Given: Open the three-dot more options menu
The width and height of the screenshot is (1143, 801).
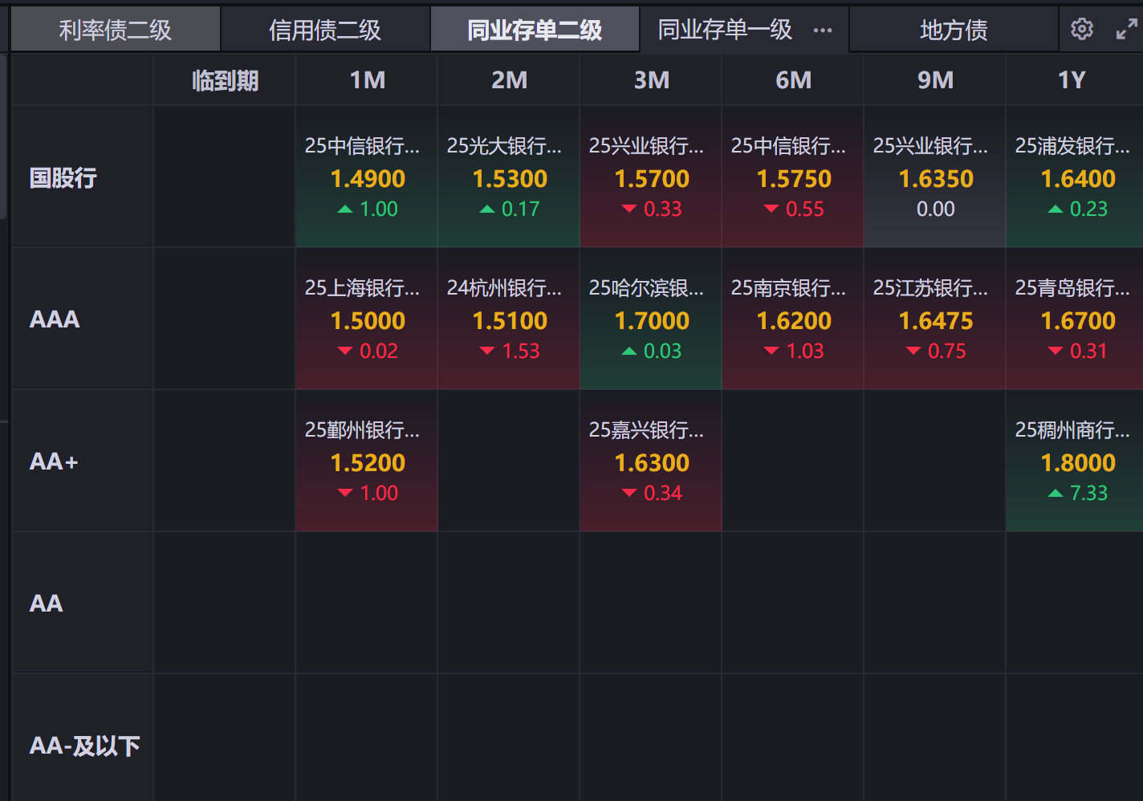Looking at the screenshot, I should [x=823, y=30].
